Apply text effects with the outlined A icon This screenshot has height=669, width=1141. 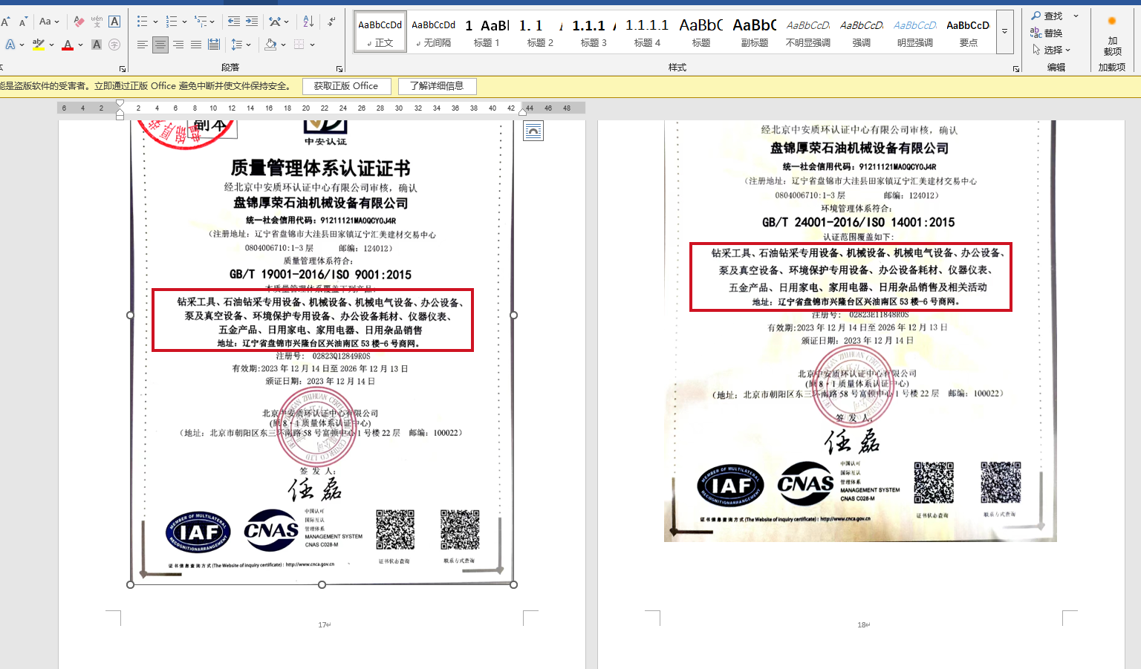pos(10,45)
